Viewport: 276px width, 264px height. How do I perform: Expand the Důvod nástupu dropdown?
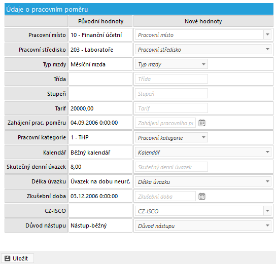point(203,225)
